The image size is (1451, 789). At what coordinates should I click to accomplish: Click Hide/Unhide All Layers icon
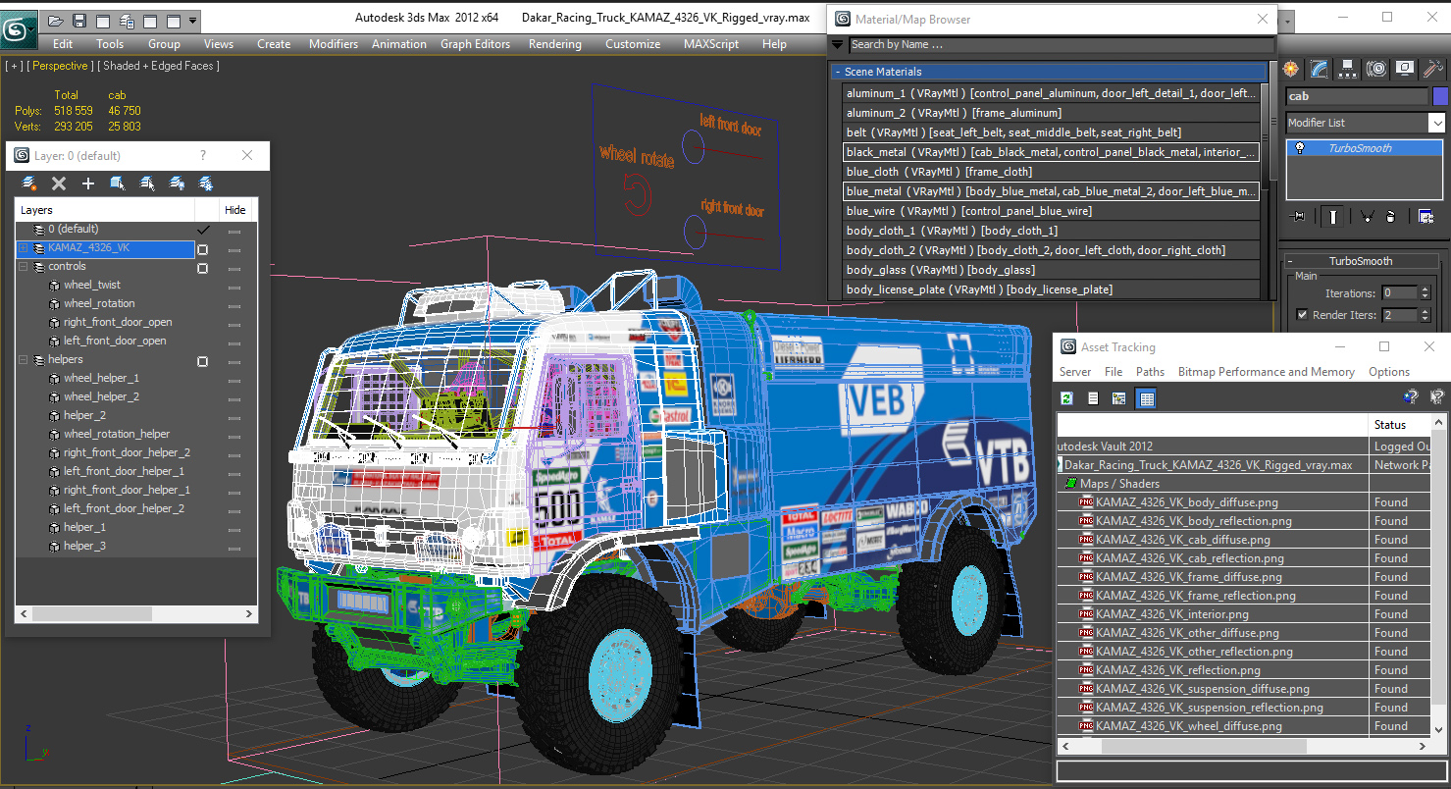coord(177,184)
